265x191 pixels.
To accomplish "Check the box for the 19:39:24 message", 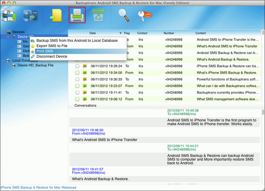I will (77, 66).
